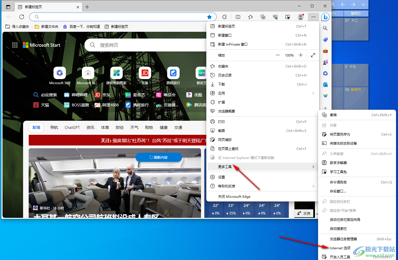The height and width of the screenshot is (260, 398).
Task: Open 历史记录 from the menu
Action: point(263,75)
